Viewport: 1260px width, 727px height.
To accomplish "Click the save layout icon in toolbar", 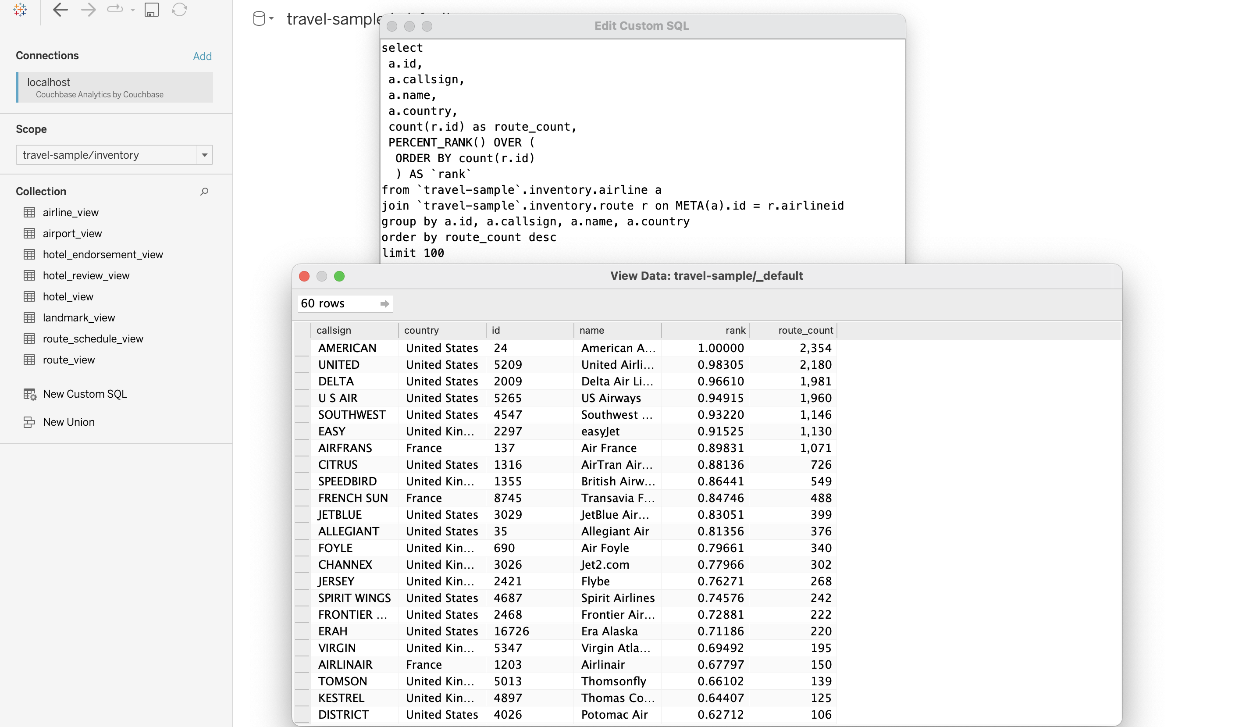I will [152, 11].
